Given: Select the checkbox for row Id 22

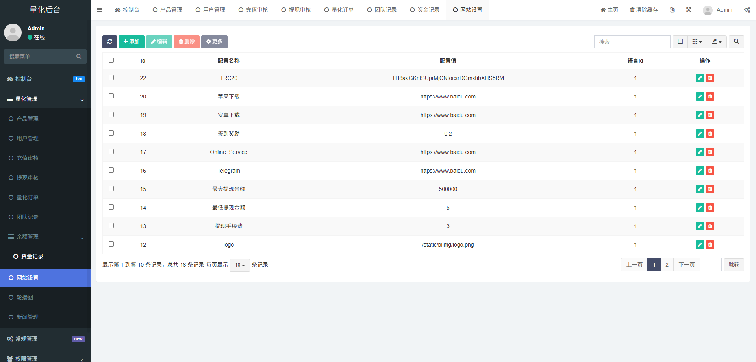Looking at the screenshot, I should tap(111, 78).
